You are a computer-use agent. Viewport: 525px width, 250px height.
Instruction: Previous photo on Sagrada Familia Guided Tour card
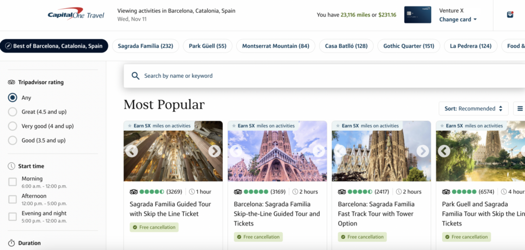132,151
